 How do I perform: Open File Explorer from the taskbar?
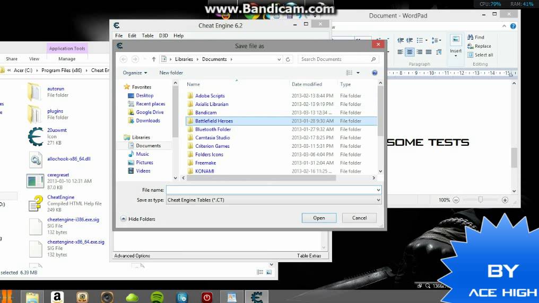click(x=32, y=297)
